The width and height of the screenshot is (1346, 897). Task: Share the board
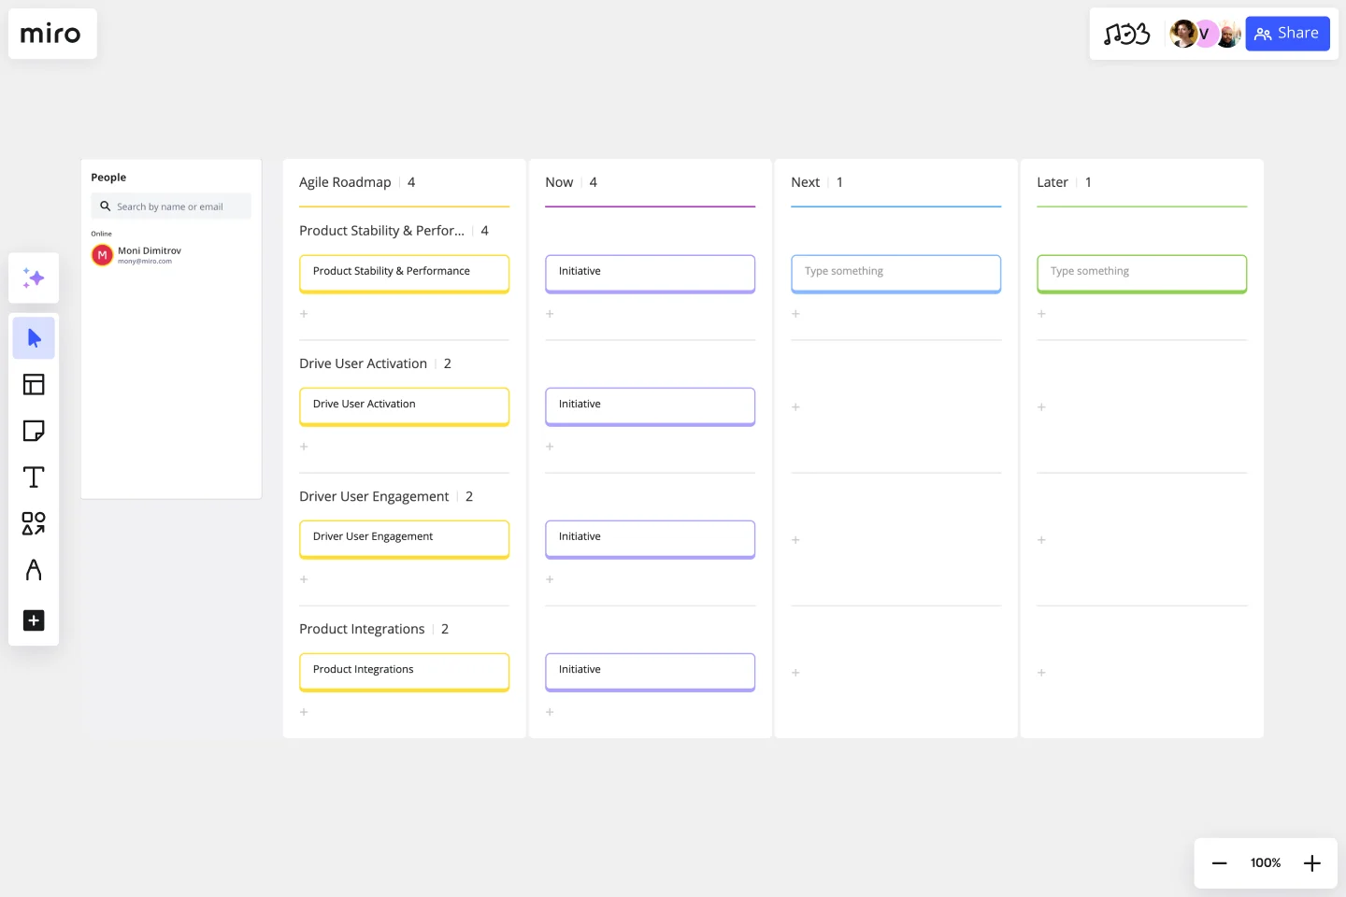1287,34
